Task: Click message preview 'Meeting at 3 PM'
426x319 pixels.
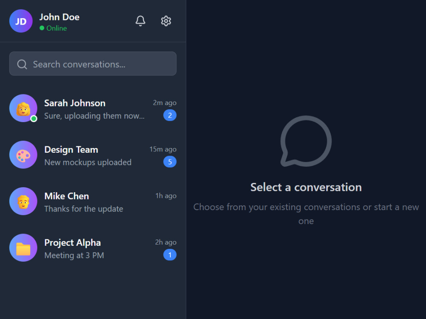Action: click(74, 256)
